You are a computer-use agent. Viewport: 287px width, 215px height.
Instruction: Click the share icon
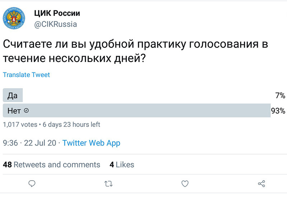pos(262,184)
